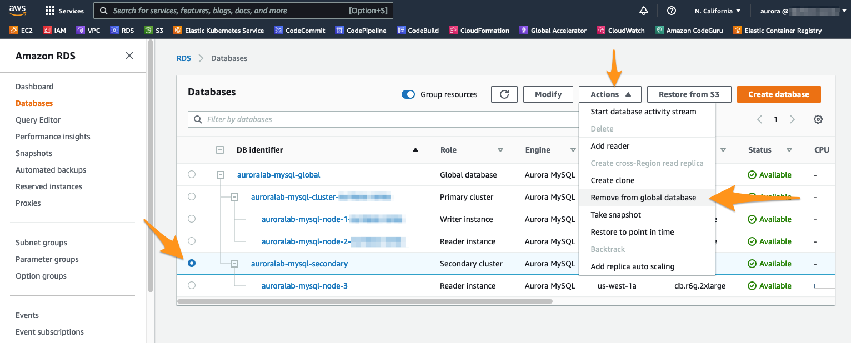Open Engine column filter arrow
The image size is (851, 343).
pos(573,150)
